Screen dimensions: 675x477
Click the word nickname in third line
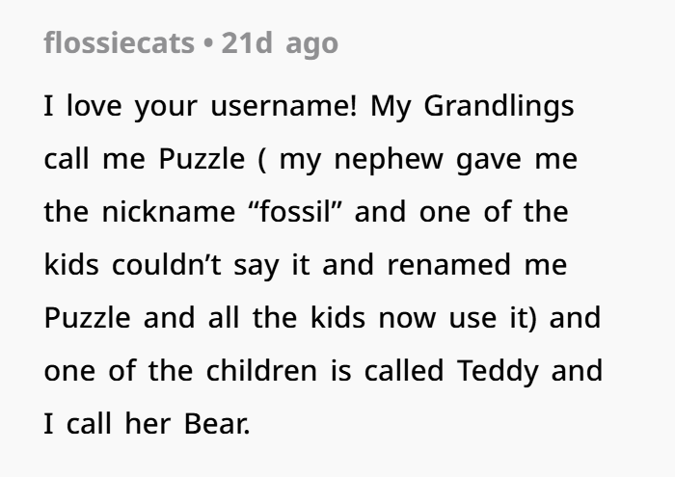pos(169,212)
